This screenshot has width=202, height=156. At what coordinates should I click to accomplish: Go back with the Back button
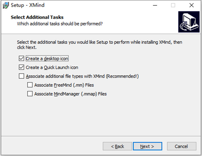click(x=117, y=146)
